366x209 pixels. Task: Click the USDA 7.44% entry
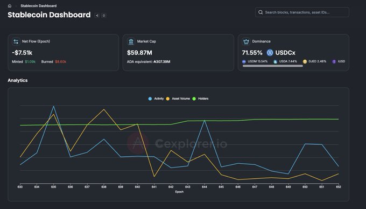pyautogui.click(x=285, y=61)
